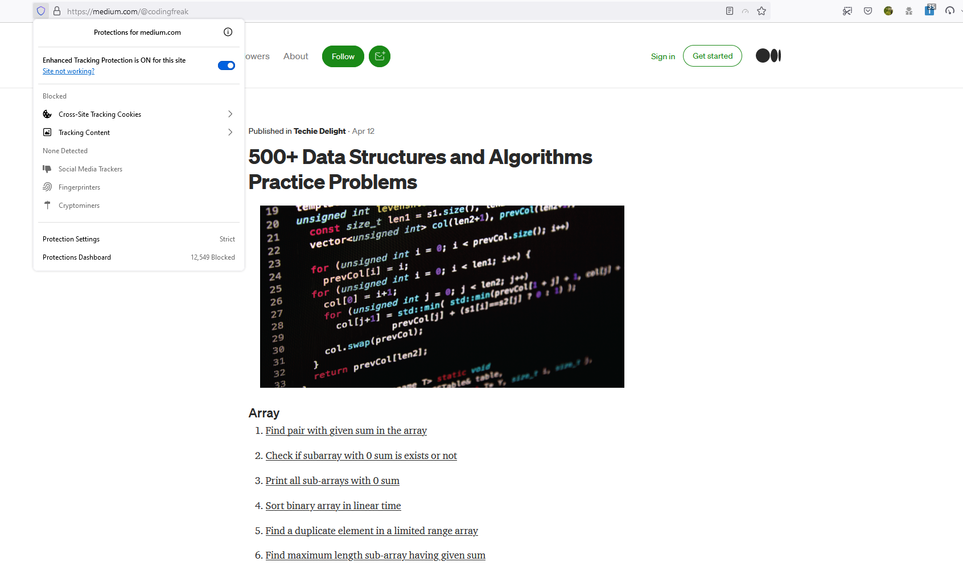Screen dimensions: 963x566
Task: Click the Cross-Site Tracking Cookies cookie icon
Action: 47,114
